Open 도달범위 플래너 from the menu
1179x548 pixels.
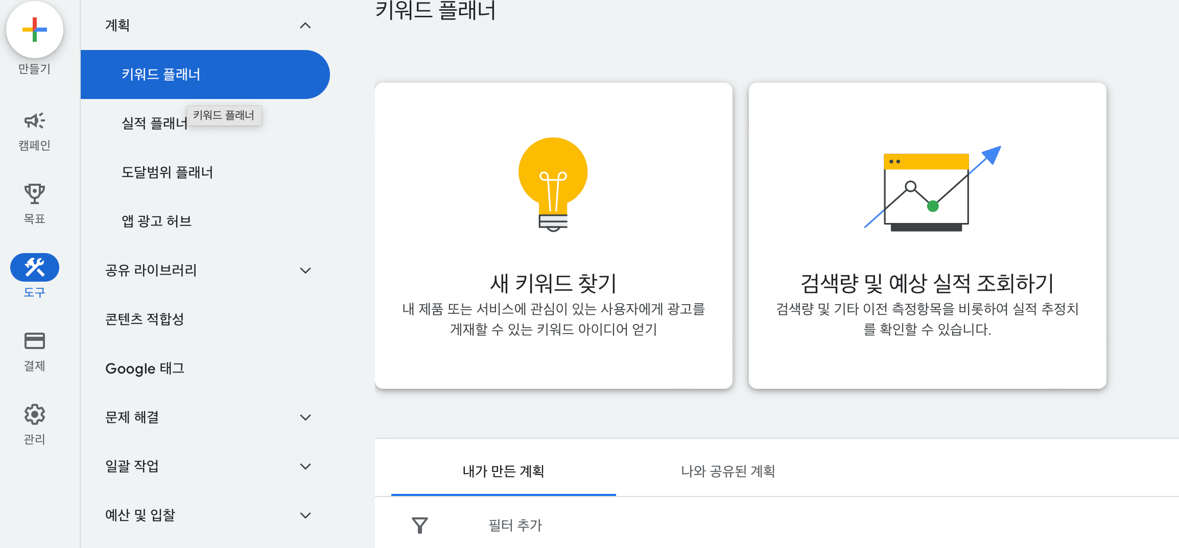[x=167, y=172]
